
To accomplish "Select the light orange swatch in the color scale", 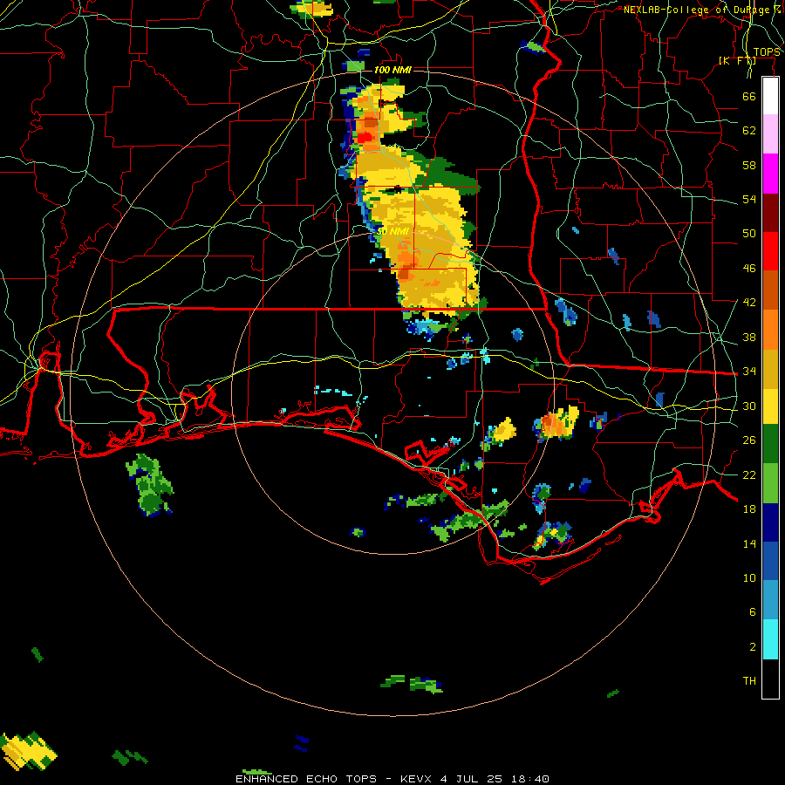I will [770, 330].
